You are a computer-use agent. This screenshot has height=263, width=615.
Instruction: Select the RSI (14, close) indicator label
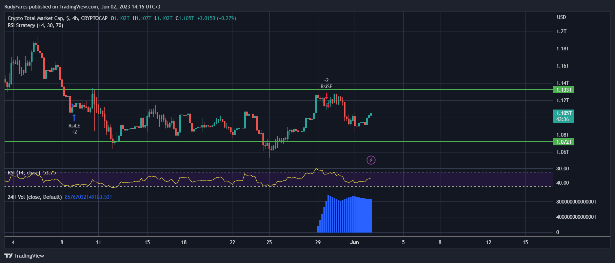click(x=24, y=173)
